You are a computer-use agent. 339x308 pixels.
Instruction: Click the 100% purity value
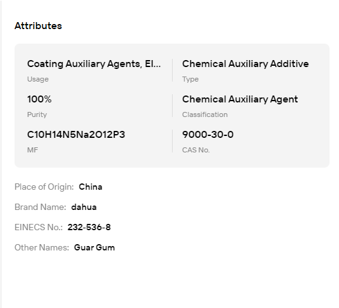[x=39, y=99]
